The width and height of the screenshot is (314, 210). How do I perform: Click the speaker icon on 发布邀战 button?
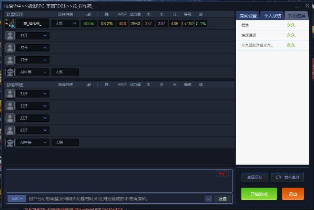click(x=278, y=177)
